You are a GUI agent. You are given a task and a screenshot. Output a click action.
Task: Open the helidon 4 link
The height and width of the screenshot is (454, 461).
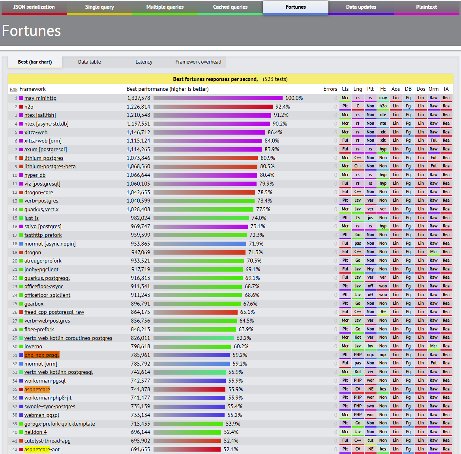36,432
